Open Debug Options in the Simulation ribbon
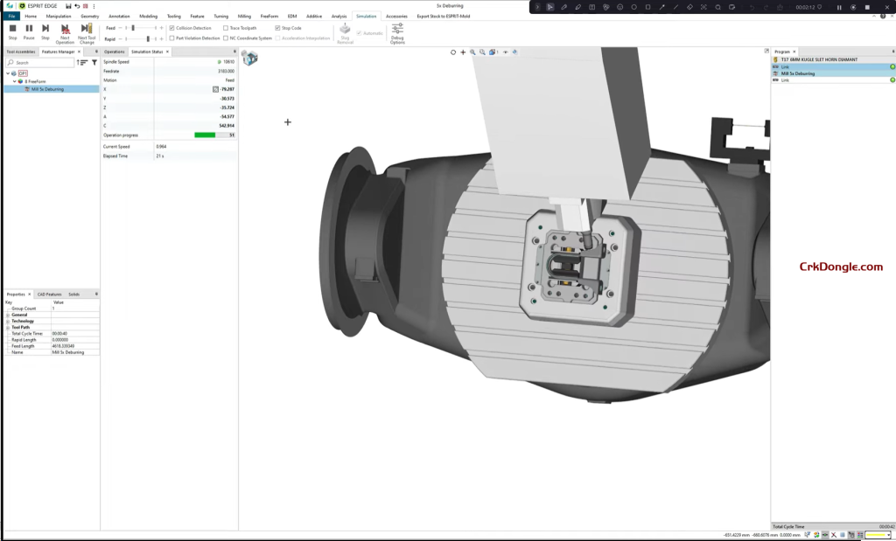This screenshot has height=541, width=896. [x=397, y=32]
